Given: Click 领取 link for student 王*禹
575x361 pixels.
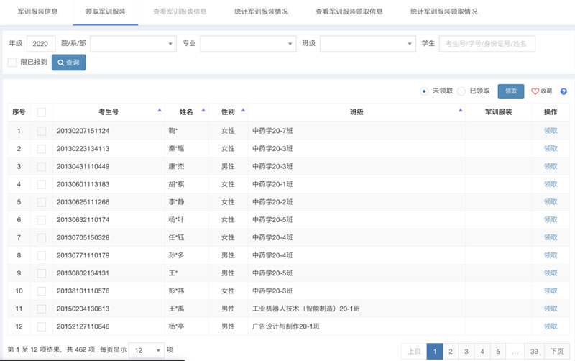Looking at the screenshot, I should [551, 309].
